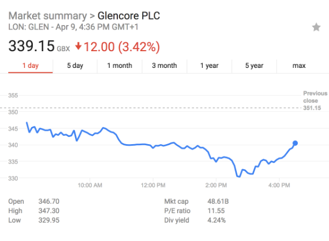Click the Open value 346.70
The height and width of the screenshot is (241, 329).
49,201
